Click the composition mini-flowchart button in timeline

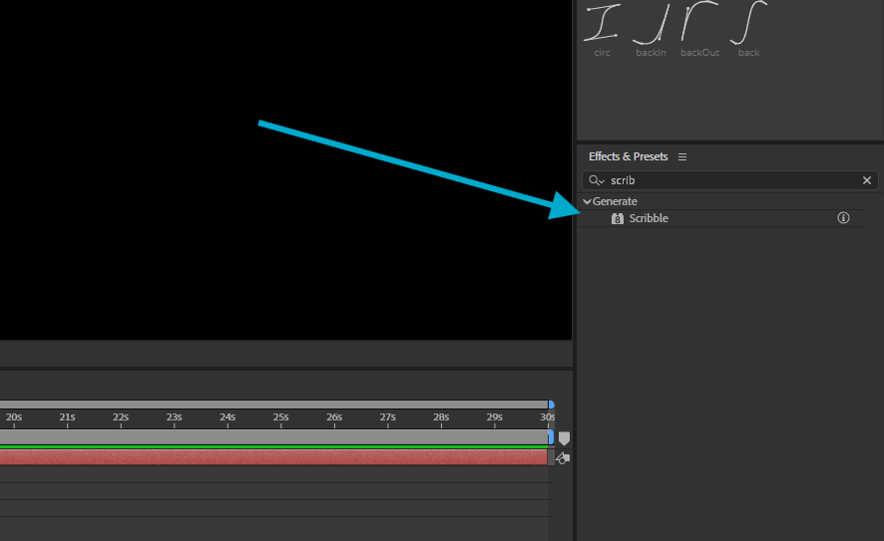point(563,459)
